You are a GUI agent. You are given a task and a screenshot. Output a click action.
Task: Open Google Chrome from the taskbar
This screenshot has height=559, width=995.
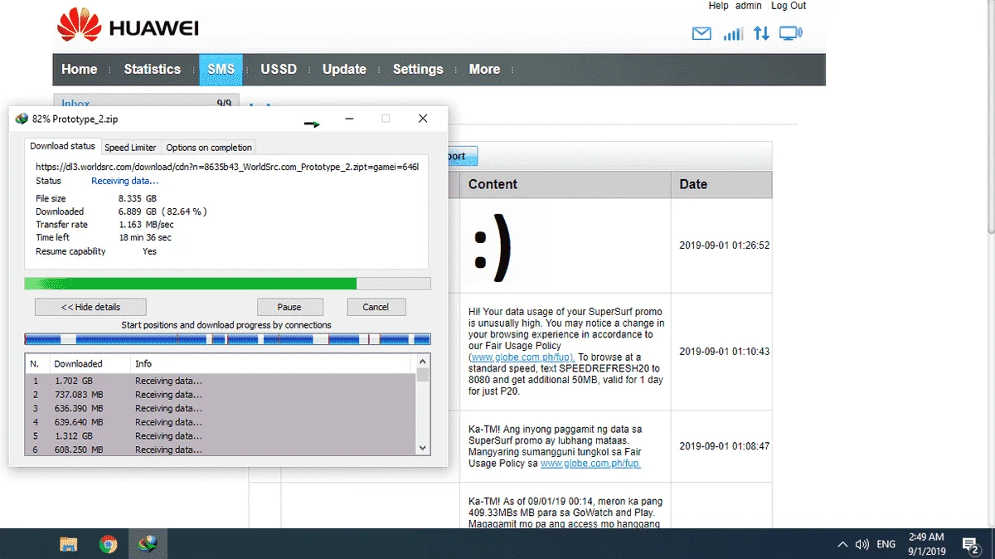pos(108,544)
